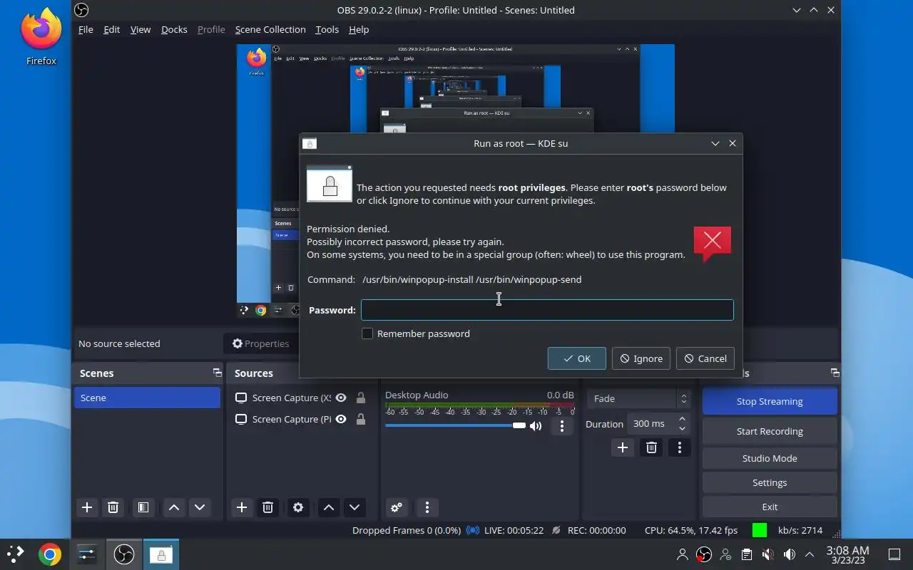Enable Studio Mode

[770, 458]
